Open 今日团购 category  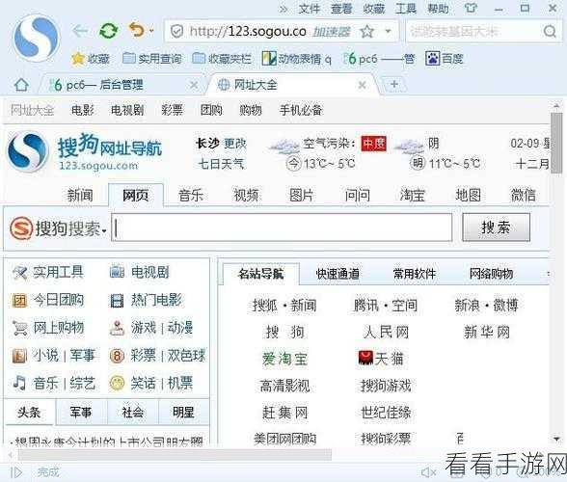click(48, 300)
